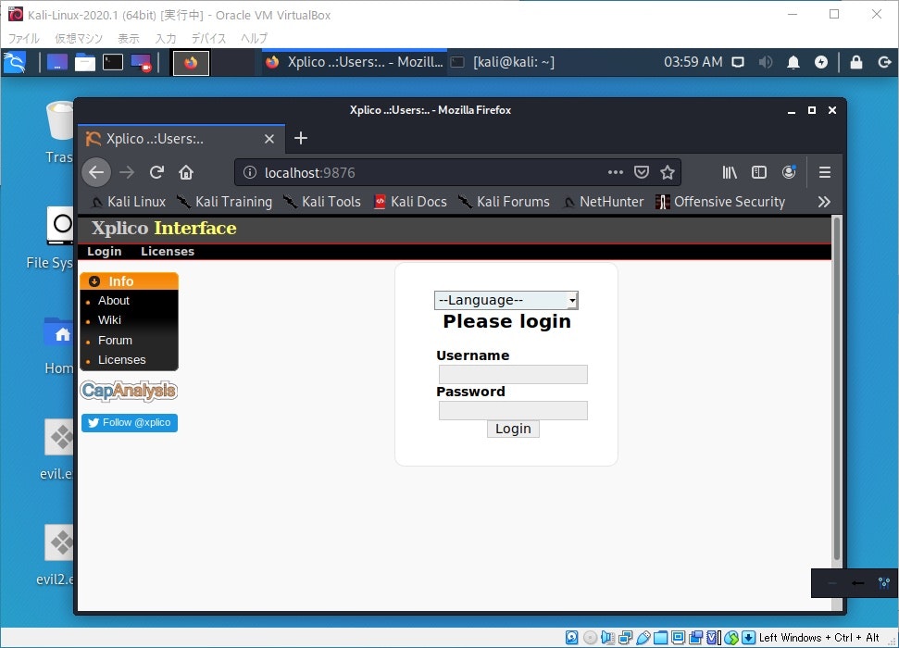Open the Xplico Wiki link
Viewport: 899px width, 648px height.
click(x=109, y=319)
